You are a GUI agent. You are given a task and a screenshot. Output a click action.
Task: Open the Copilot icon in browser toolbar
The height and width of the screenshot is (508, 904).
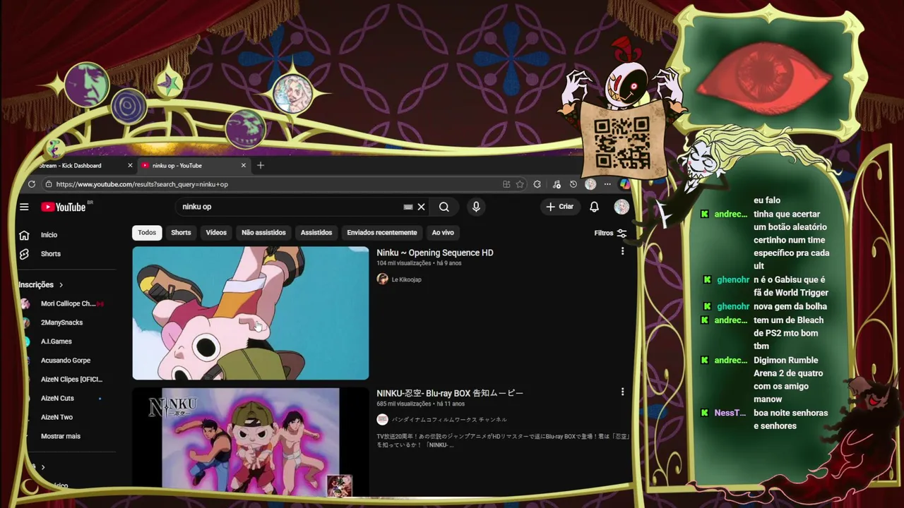[625, 184]
